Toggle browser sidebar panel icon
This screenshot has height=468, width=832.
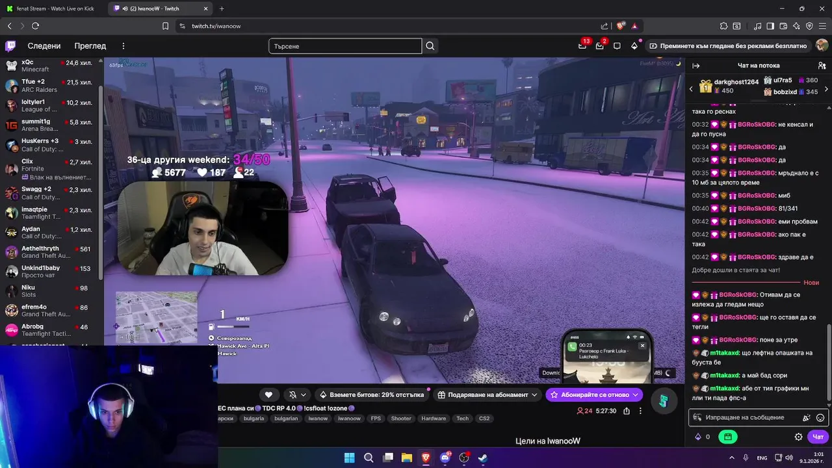[x=770, y=26]
